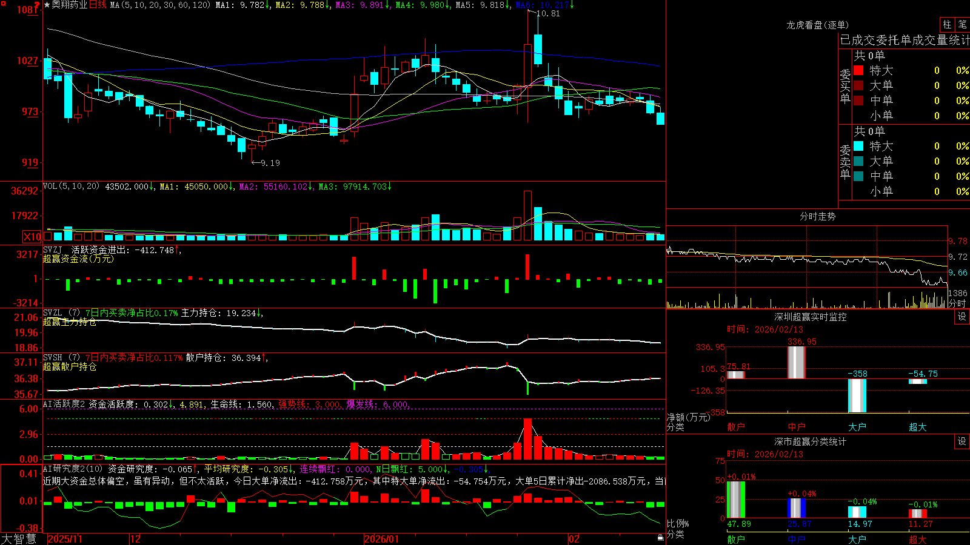Click the 中户 25.87 blue percentage bar

coord(796,508)
